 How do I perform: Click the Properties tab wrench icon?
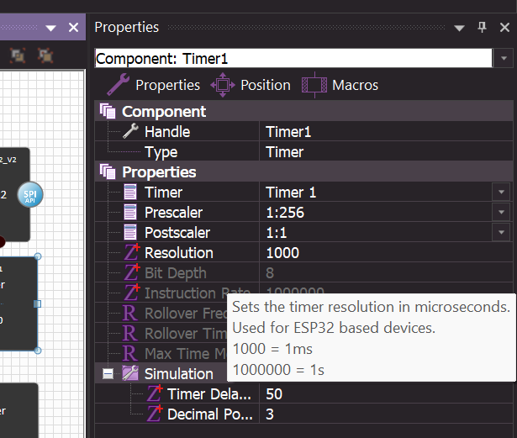point(118,84)
